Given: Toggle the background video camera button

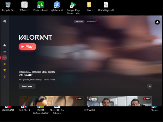Looking at the screenshot, I should tap(150, 86).
